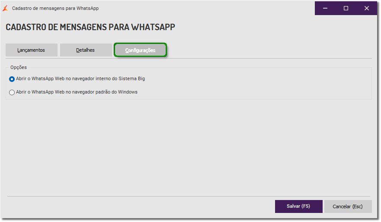Click title bar text Cadastro de mensagens para WhatsApp
The width and height of the screenshot is (381, 222).
55,8
